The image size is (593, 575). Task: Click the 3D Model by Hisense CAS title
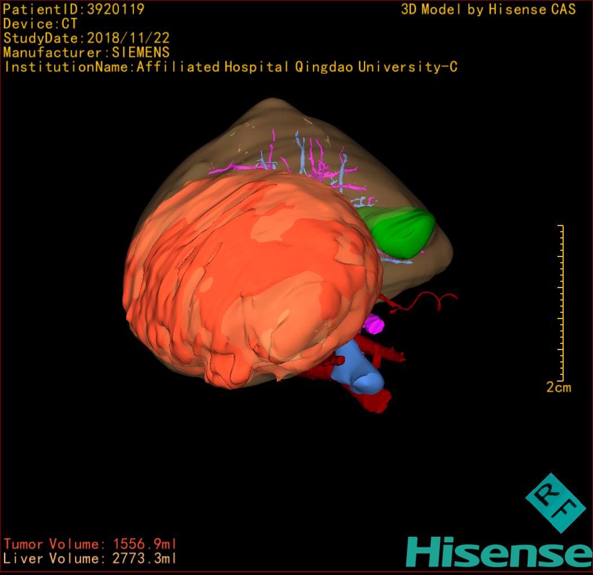pos(488,9)
